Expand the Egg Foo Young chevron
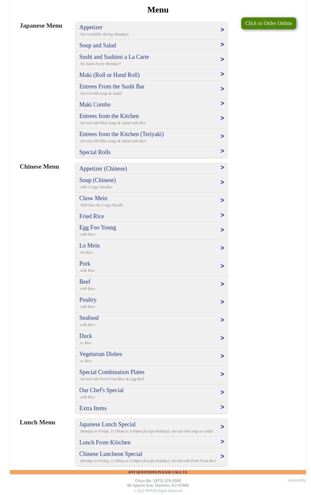The height and width of the screenshot is (495, 311). pyautogui.click(x=222, y=230)
